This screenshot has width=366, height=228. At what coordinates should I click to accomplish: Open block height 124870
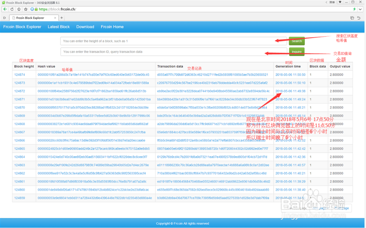(19, 107)
